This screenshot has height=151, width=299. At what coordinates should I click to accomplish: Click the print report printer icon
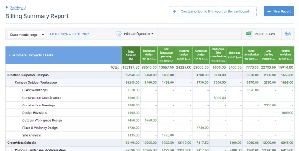288,34
